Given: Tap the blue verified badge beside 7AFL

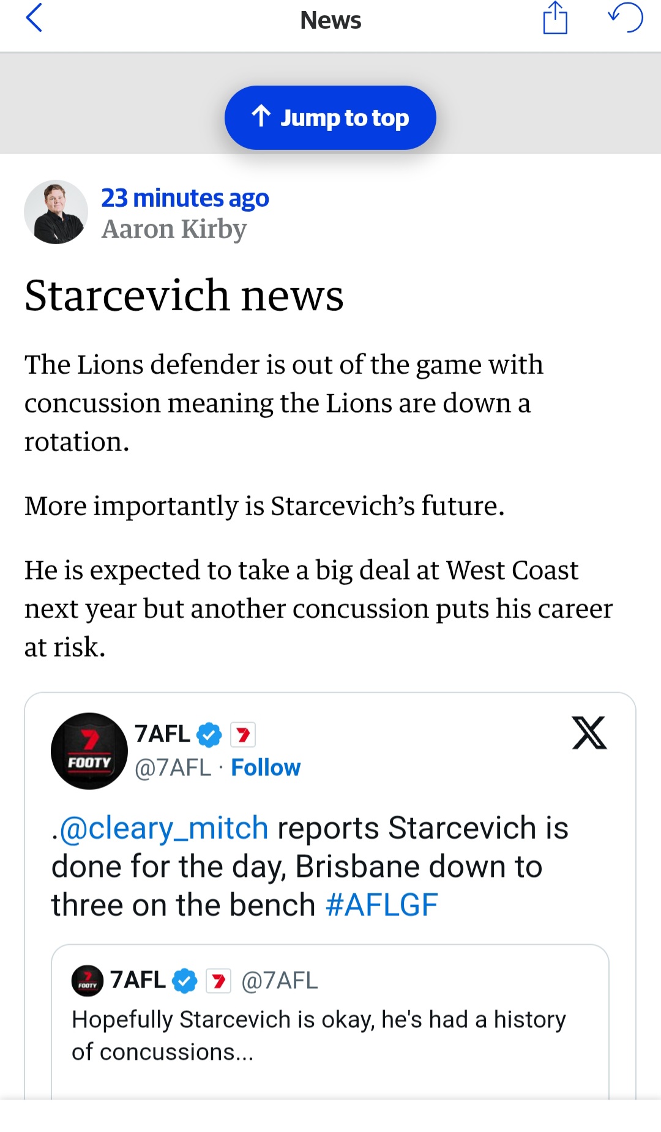Looking at the screenshot, I should tap(209, 734).
